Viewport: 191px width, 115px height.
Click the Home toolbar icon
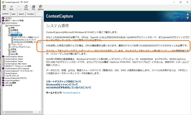[26, 7]
